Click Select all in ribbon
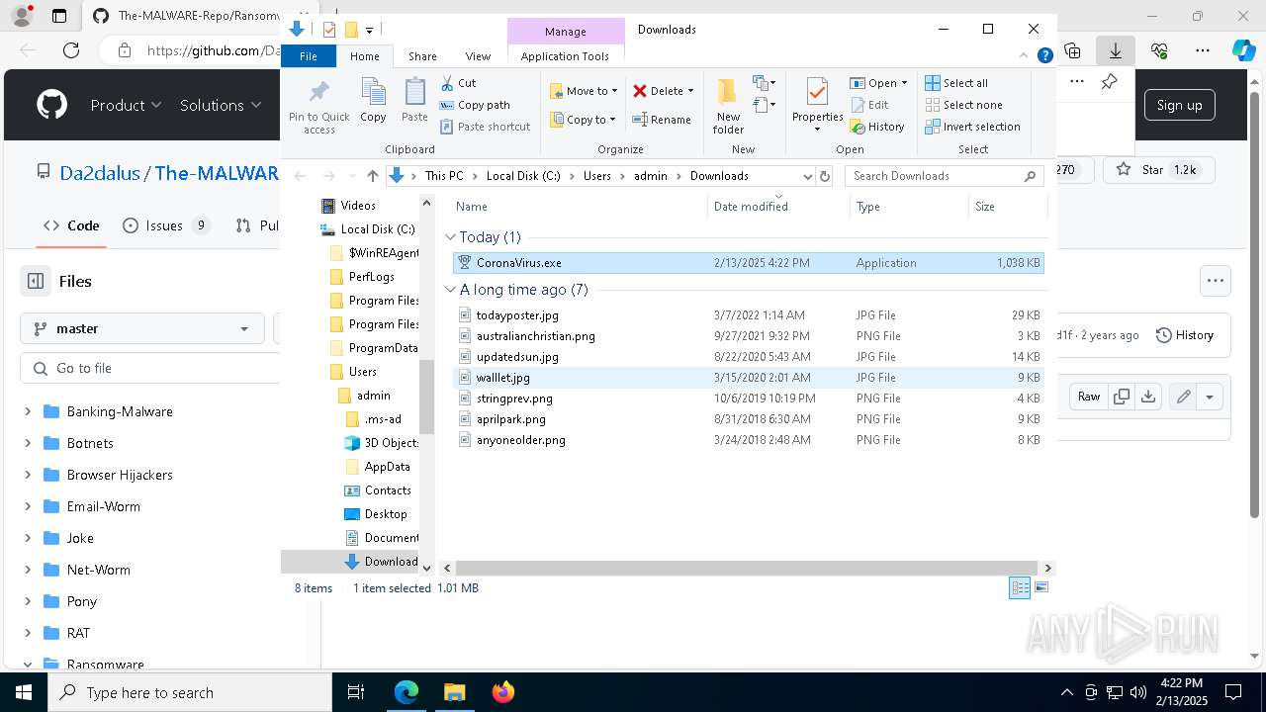 coord(956,83)
